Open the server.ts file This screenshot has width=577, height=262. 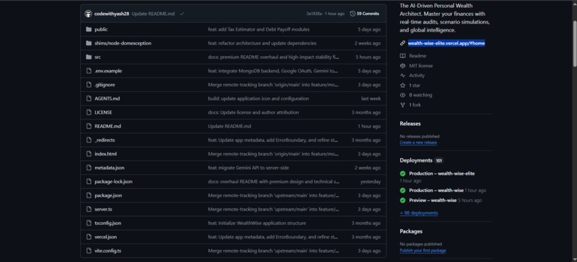(x=103, y=209)
